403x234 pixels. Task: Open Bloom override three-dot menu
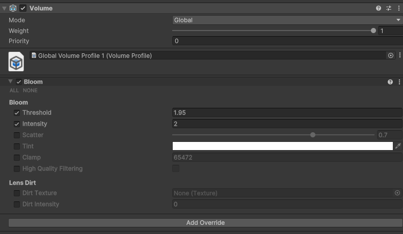399,82
